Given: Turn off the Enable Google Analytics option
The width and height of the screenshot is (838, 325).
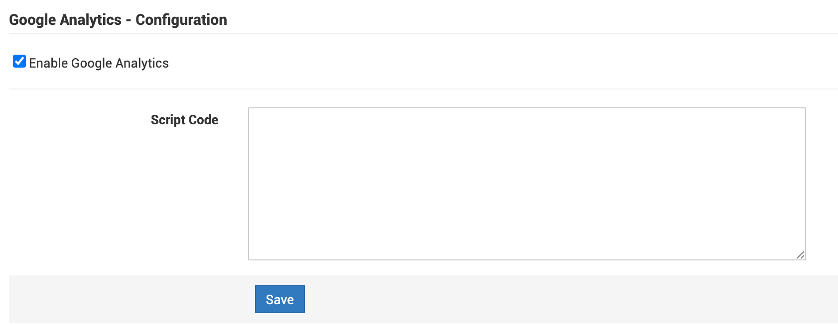Looking at the screenshot, I should click(x=19, y=62).
